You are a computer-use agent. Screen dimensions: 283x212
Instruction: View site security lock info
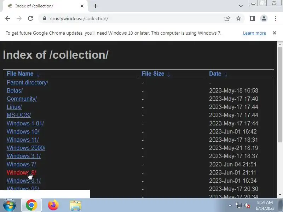[x=45, y=18]
